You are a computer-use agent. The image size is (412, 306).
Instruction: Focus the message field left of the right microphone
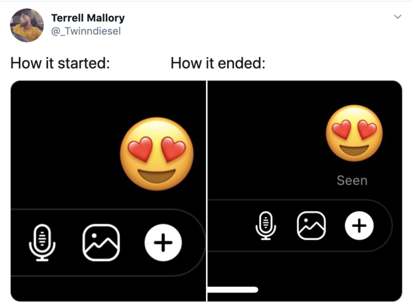(x=230, y=226)
